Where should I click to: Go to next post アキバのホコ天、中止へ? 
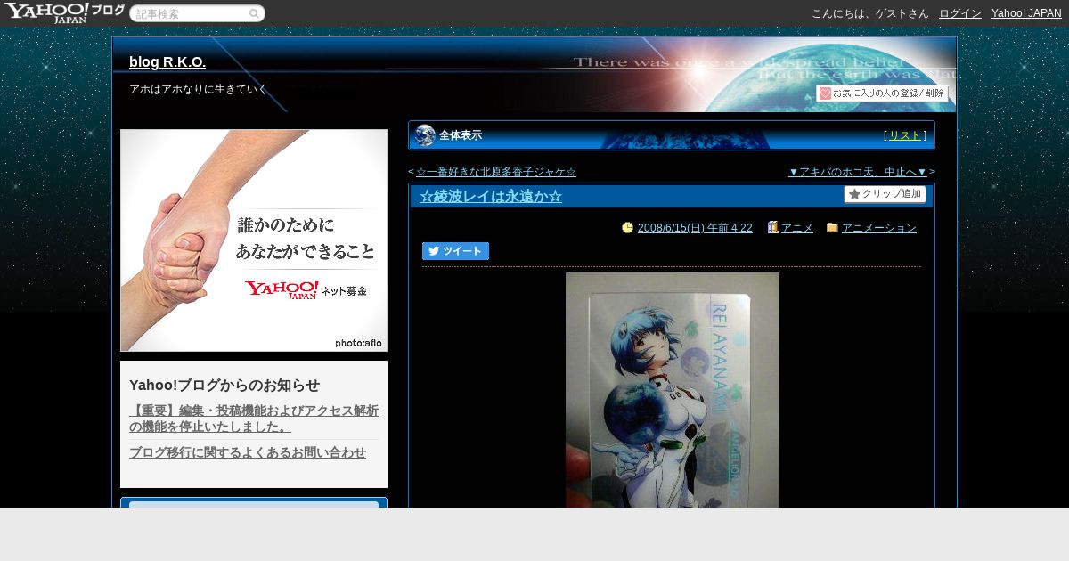(x=858, y=172)
